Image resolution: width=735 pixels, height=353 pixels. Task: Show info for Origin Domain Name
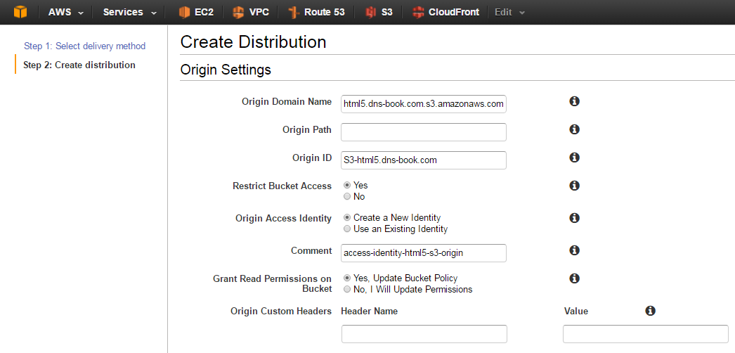[x=574, y=101]
